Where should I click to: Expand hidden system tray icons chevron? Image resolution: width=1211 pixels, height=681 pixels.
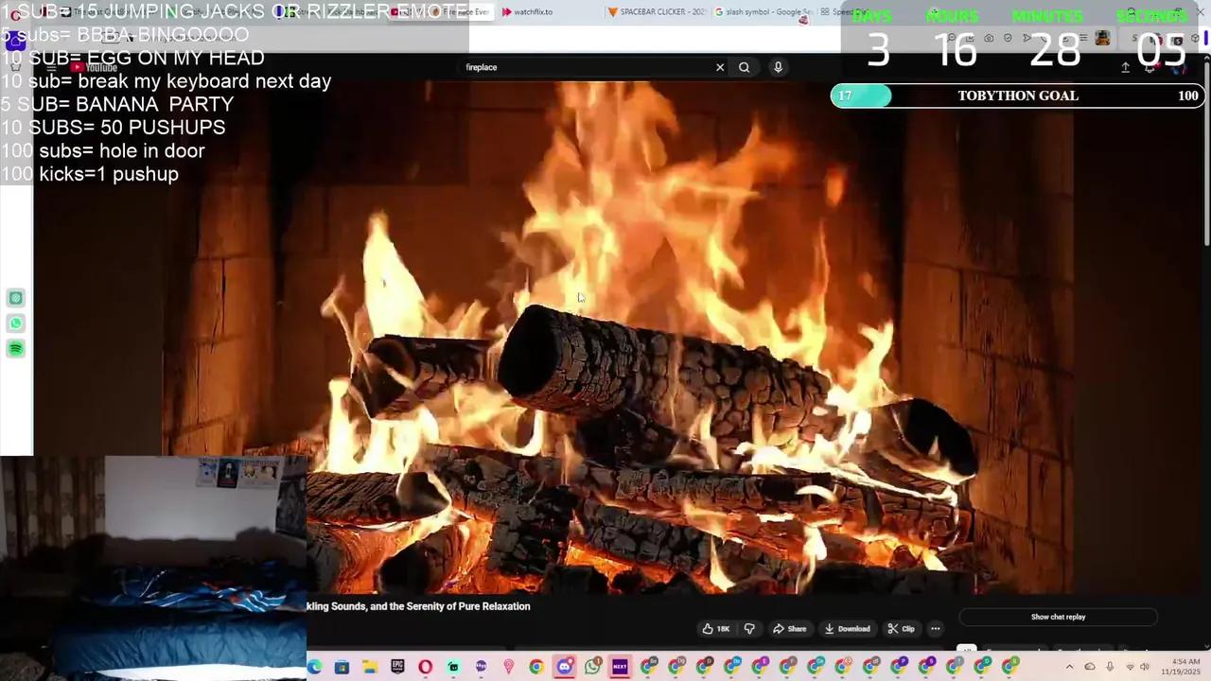tap(1069, 667)
